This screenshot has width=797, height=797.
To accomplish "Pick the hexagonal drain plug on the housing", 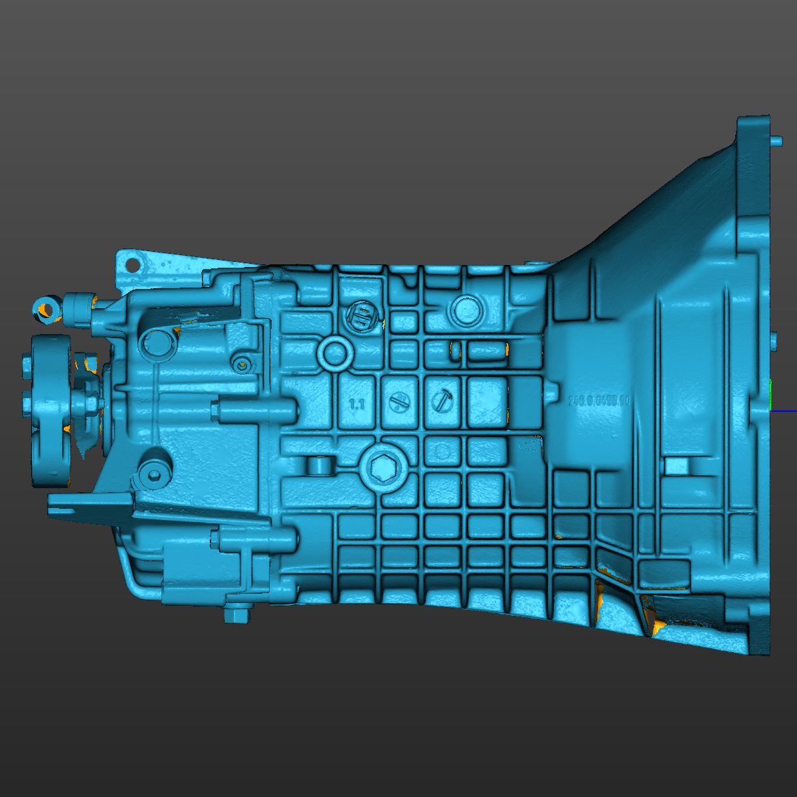I will pos(385,468).
